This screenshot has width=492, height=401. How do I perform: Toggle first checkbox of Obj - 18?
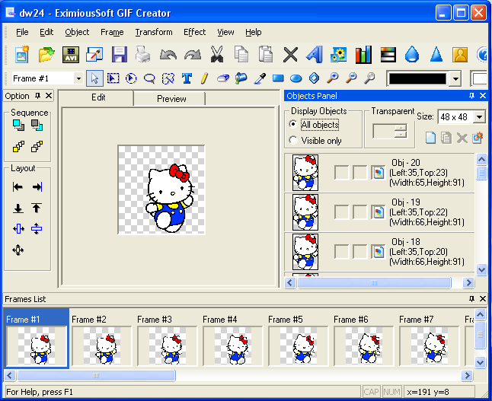coord(342,252)
